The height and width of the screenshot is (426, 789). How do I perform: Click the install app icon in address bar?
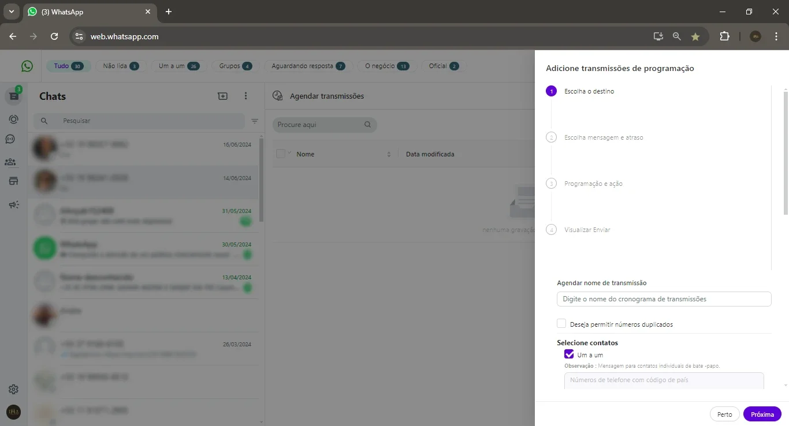[x=658, y=36]
